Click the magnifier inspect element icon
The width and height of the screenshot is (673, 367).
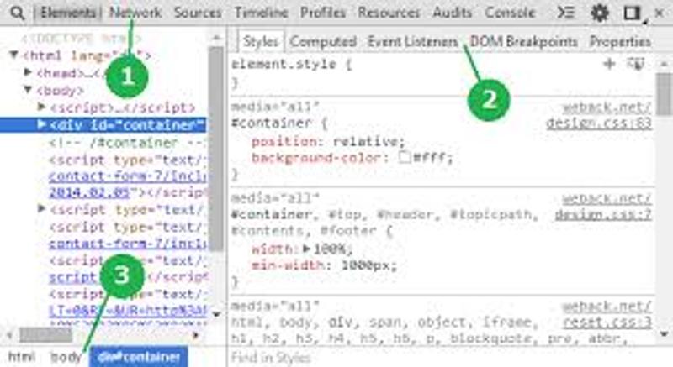[x=17, y=13]
